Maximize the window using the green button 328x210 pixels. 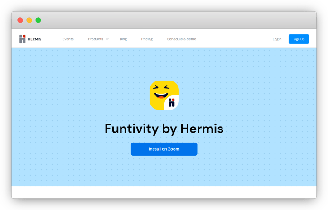[x=38, y=20]
